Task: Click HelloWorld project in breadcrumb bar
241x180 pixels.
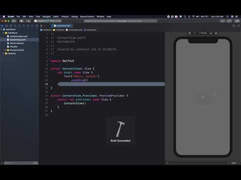Action: [46, 30]
